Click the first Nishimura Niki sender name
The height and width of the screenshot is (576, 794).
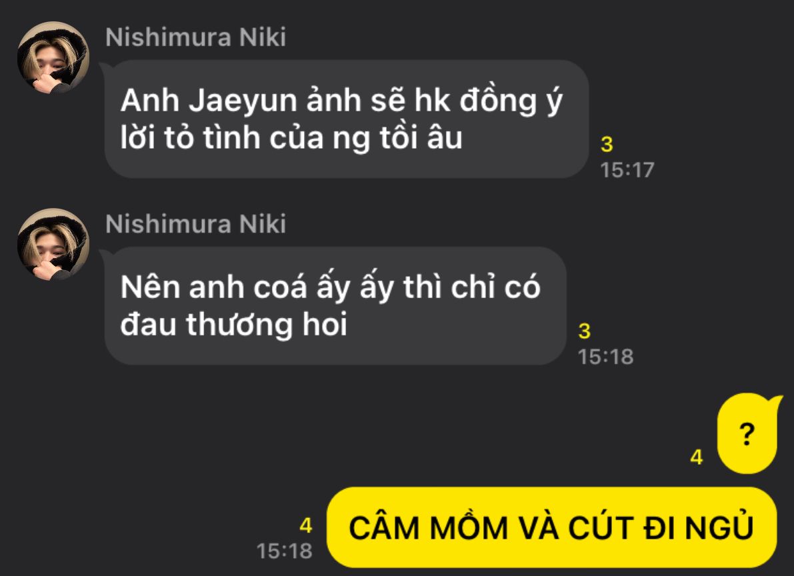[x=195, y=37]
